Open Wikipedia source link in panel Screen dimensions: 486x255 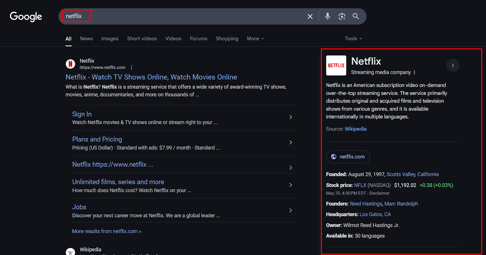pyautogui.click(x=356, y=129)
